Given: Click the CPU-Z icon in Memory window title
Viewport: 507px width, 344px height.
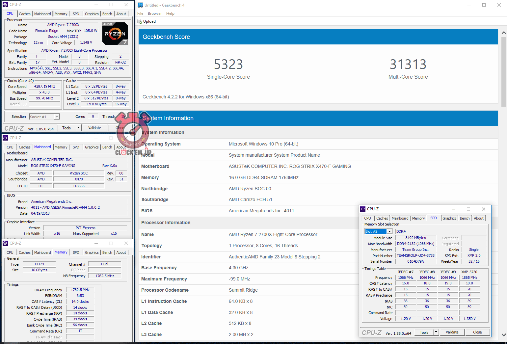Looking at the screenshot, I should click(x=5, y=243).
